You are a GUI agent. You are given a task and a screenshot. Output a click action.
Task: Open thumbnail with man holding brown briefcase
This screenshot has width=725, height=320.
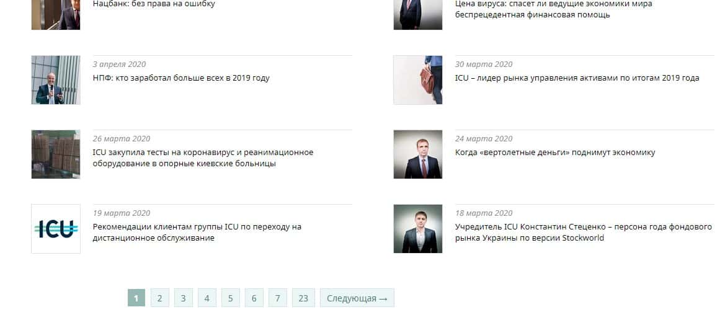coord(417,80)
